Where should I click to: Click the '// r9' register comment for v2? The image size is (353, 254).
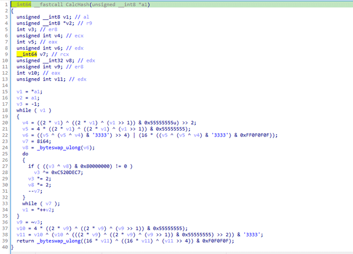click(85, 23)
